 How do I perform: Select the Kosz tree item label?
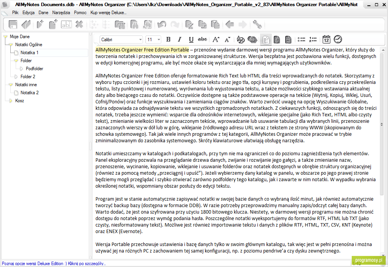coord(19,101)
